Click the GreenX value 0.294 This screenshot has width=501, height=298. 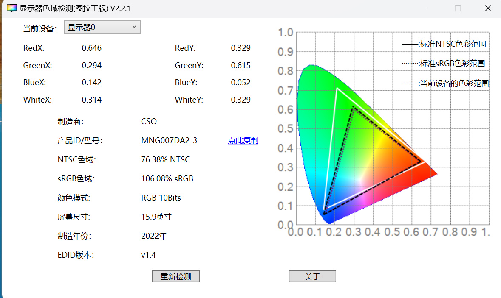pos(92,65)
